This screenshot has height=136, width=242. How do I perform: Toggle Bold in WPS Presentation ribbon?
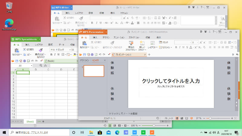pyautogui.click(x=176, y=47)
